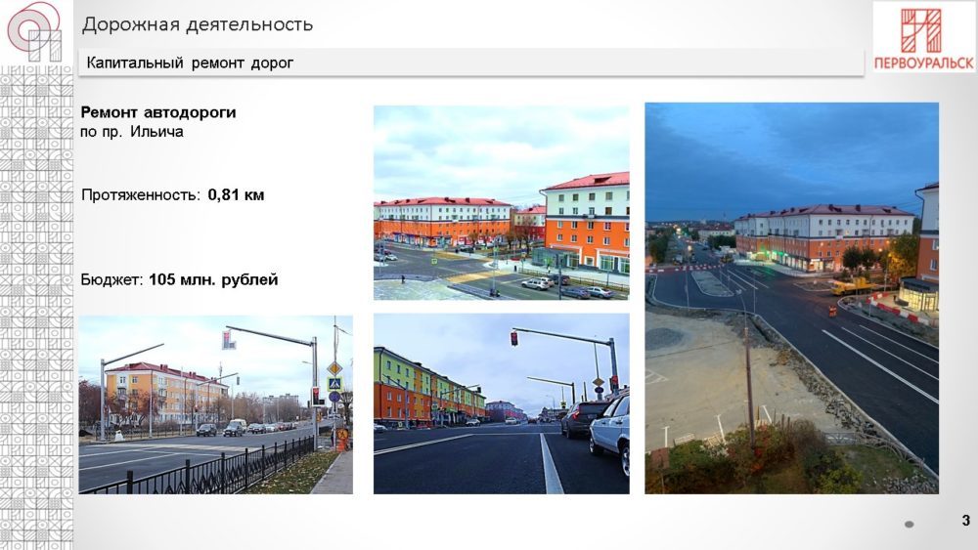Click the ПЕРВОУРАЛЬСК text under the logo
Image resolution: width=978 pixels, height=550 pixels.
point(924,63)
